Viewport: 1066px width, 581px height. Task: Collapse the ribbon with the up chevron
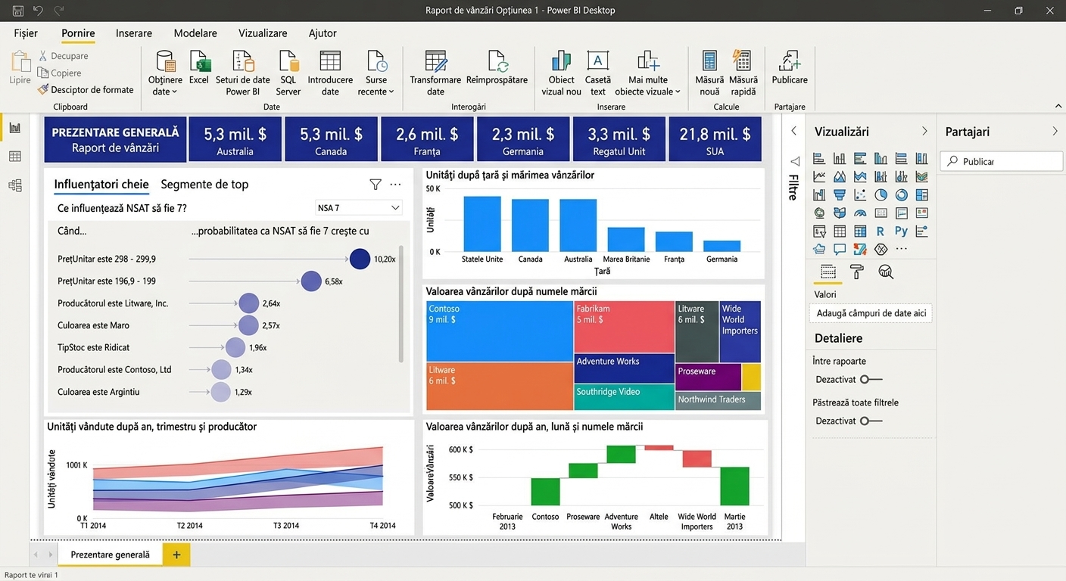pos(1058,107)
